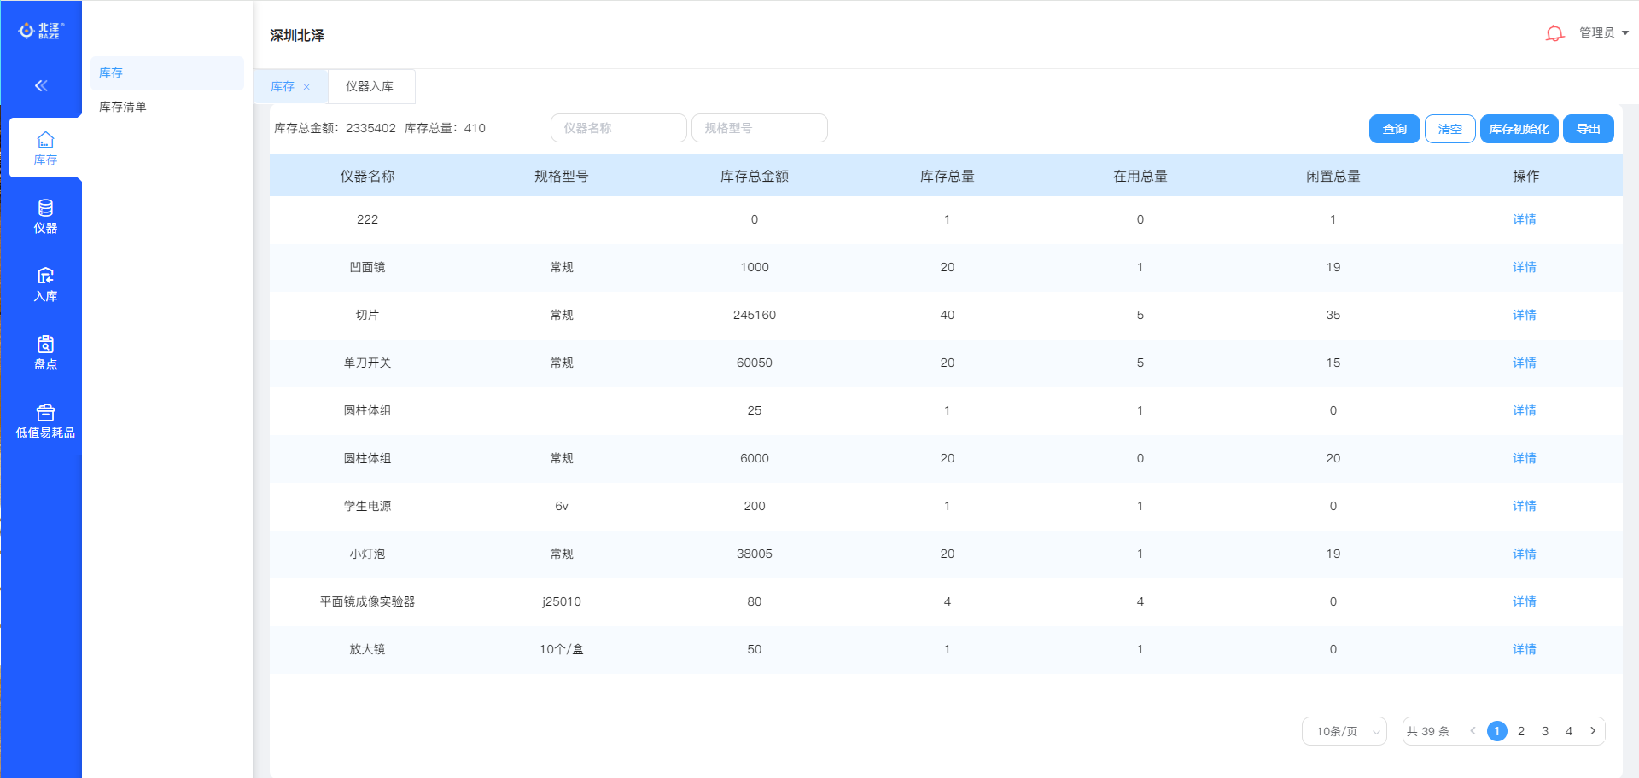Open 详情 link for 切片 row
Screen dimensions: 1639x778
(1524, 315)
